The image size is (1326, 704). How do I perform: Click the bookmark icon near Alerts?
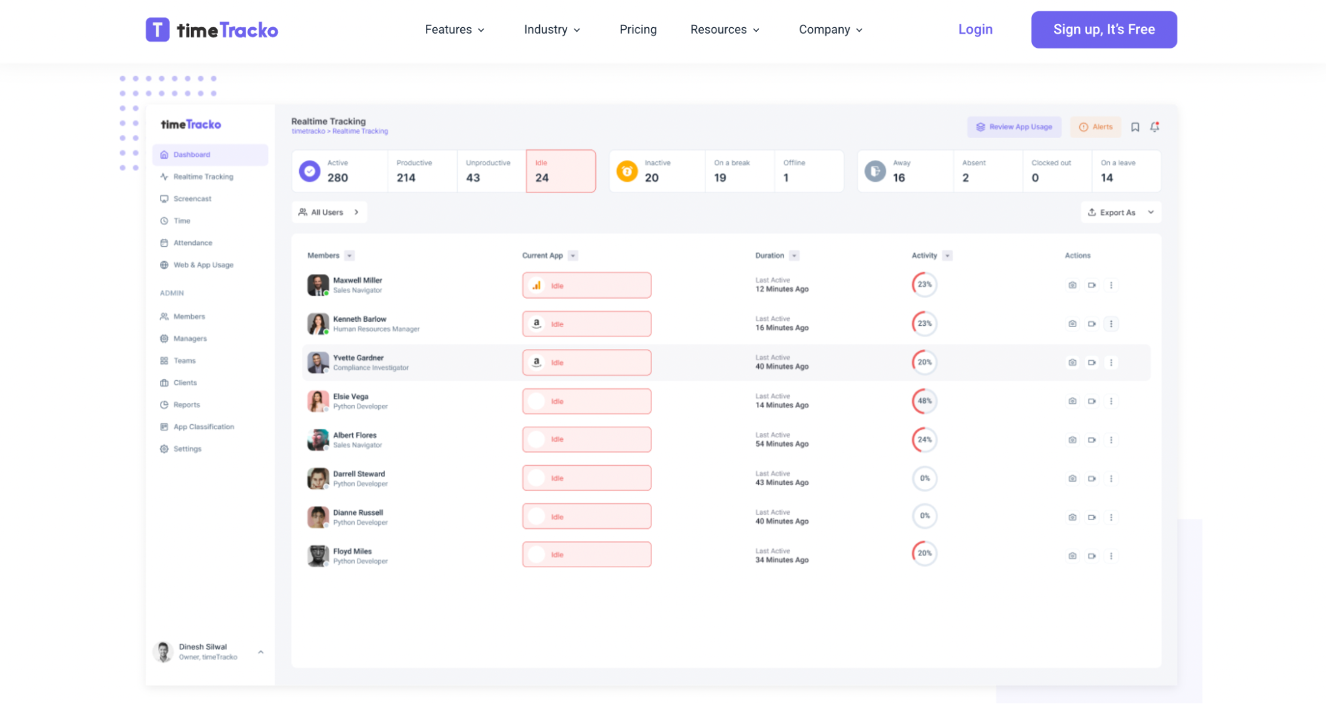1134,127
